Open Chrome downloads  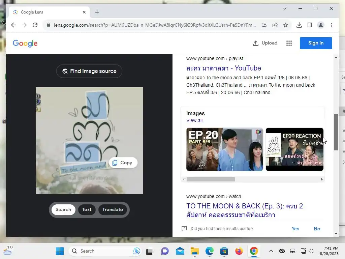[x=299, y=25]
